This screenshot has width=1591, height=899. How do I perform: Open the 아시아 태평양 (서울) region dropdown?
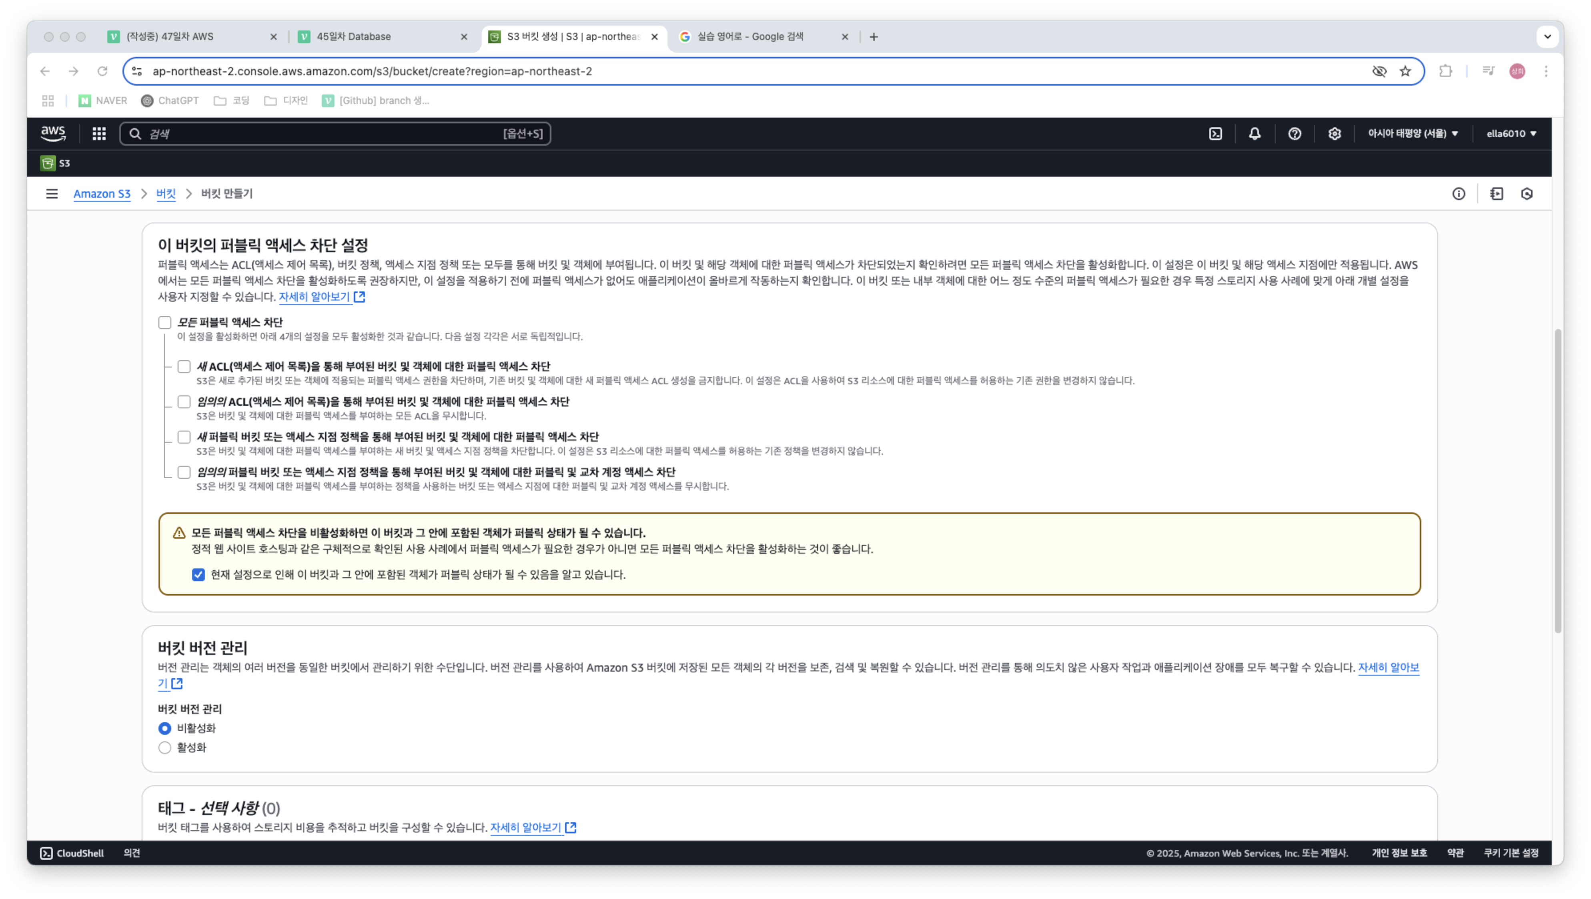click(x=1413, y=133)
